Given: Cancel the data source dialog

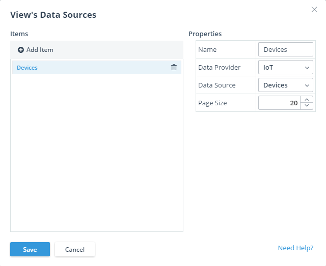Looking at the screenshot, I should tap(75, 249).
